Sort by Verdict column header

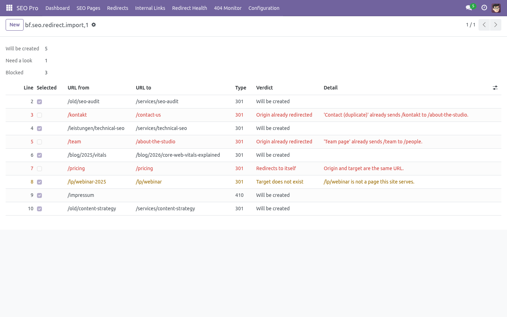pyautogui.click(x=264, y=88)
